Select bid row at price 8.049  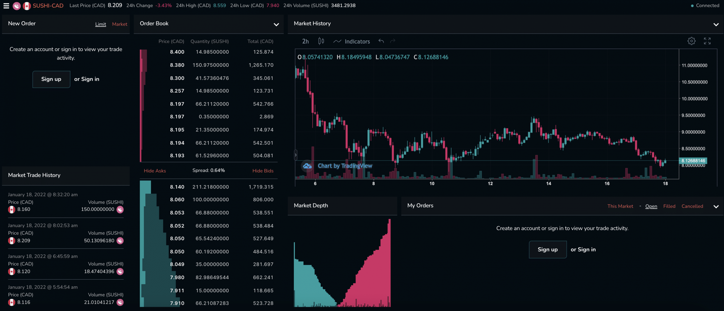209,264
